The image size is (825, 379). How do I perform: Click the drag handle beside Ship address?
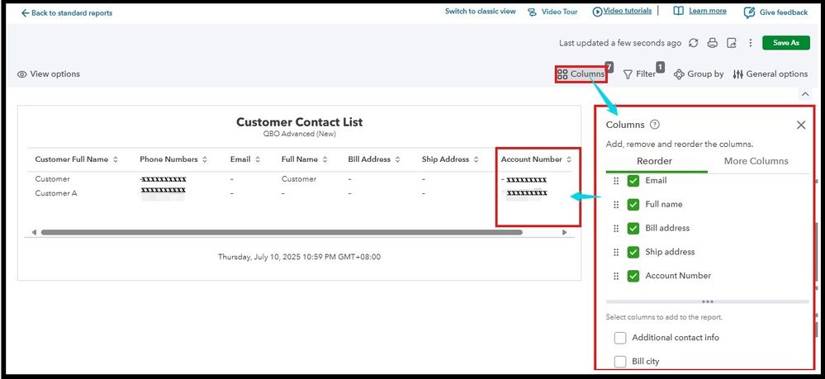(616, 252)
